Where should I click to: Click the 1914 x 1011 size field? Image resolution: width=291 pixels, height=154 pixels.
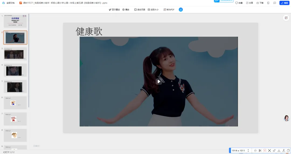(x=238, y=151)
